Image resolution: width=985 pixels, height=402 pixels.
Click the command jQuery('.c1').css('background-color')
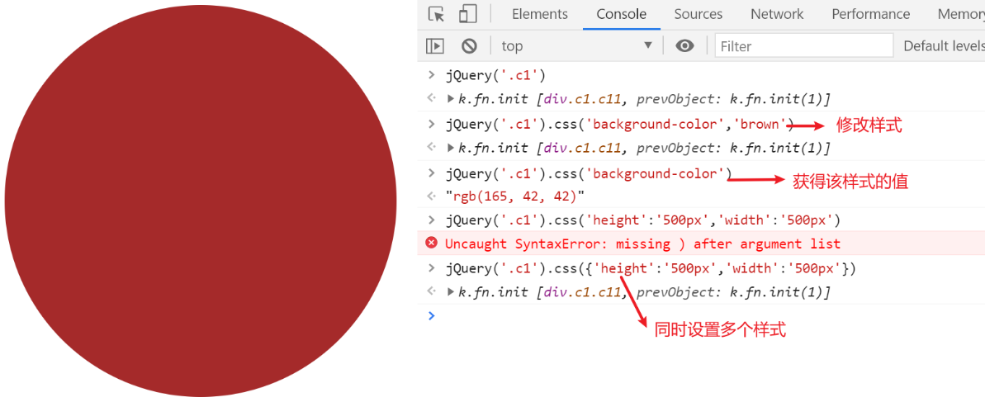589,173
